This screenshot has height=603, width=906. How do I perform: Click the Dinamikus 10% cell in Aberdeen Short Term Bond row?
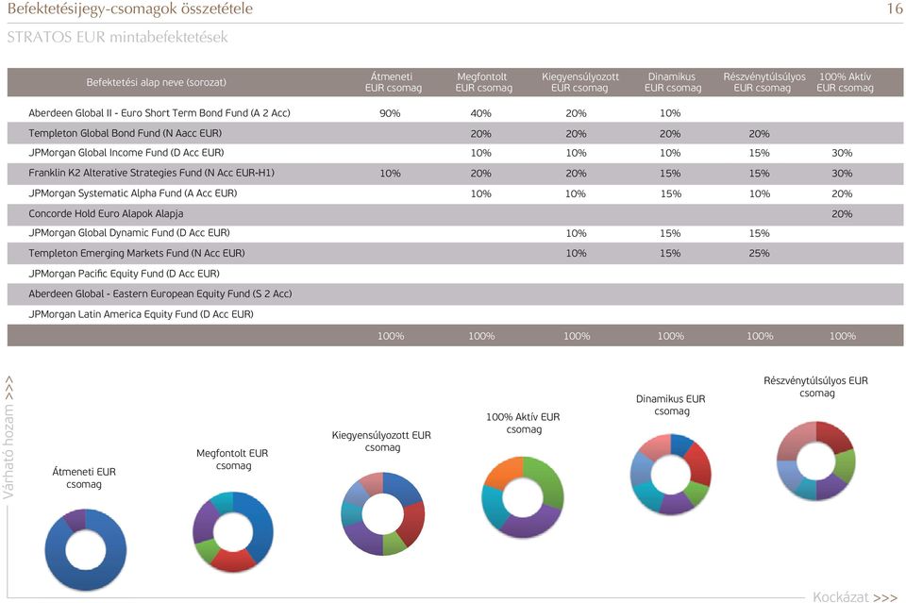[x=670, y=113]
